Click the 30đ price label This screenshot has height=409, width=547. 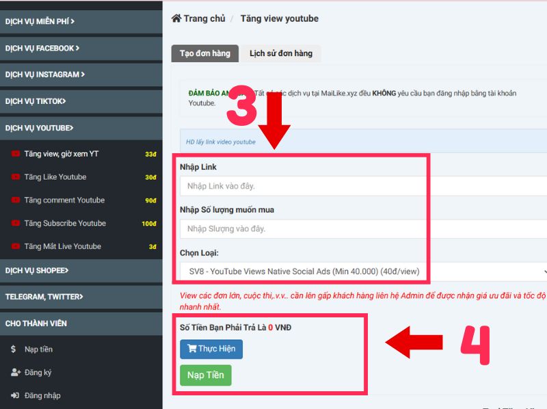tap(150, 177)
